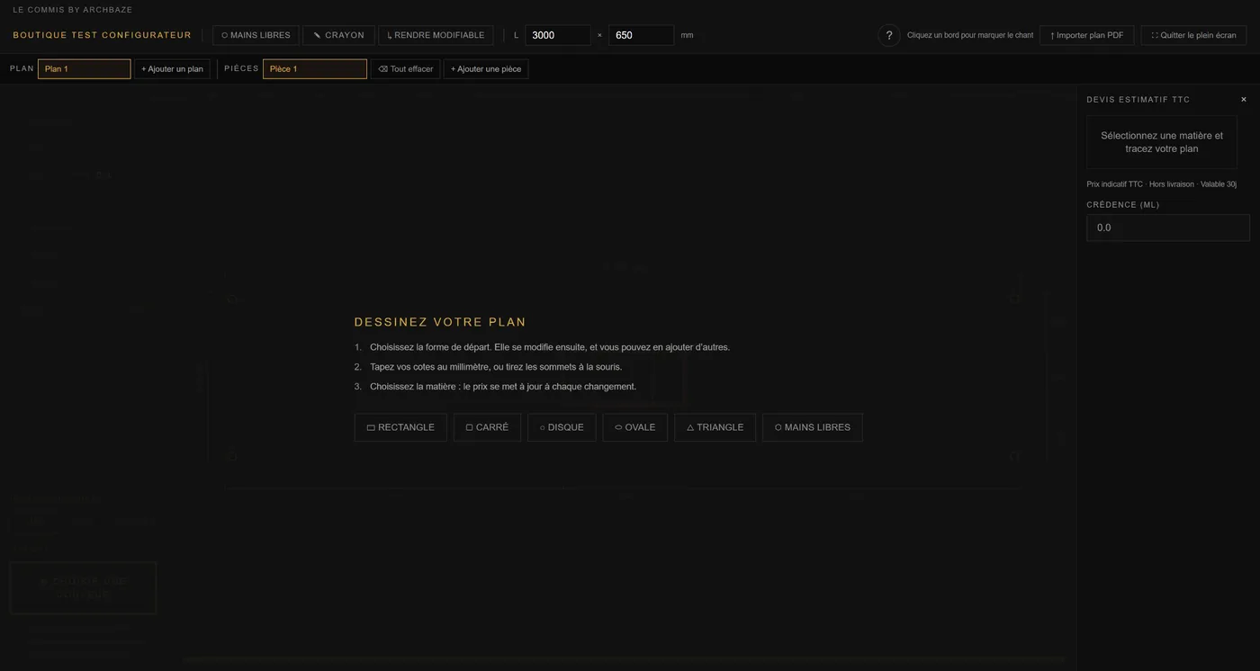This screenshot has width=1260, height=671.
Task: Choose the Disque starting shape
Action: tap(562, 427)
